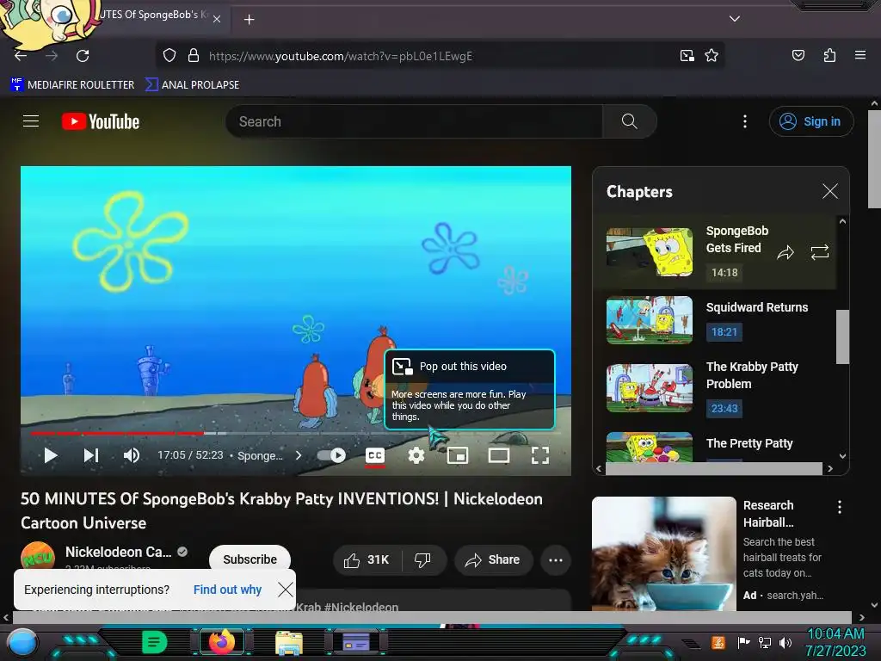Click the system tray volume icon

[785, 642]
